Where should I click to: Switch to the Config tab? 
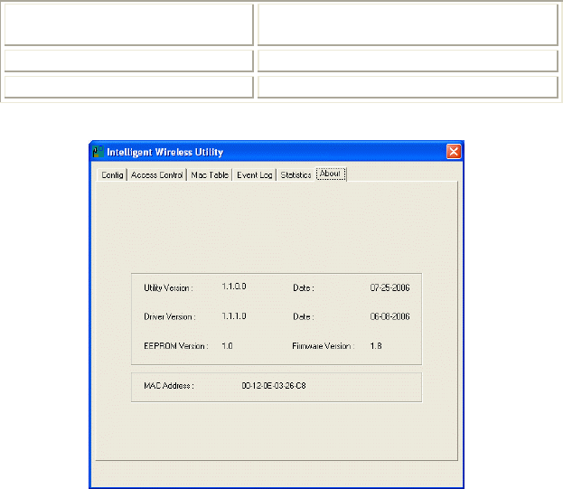(113, 174)
